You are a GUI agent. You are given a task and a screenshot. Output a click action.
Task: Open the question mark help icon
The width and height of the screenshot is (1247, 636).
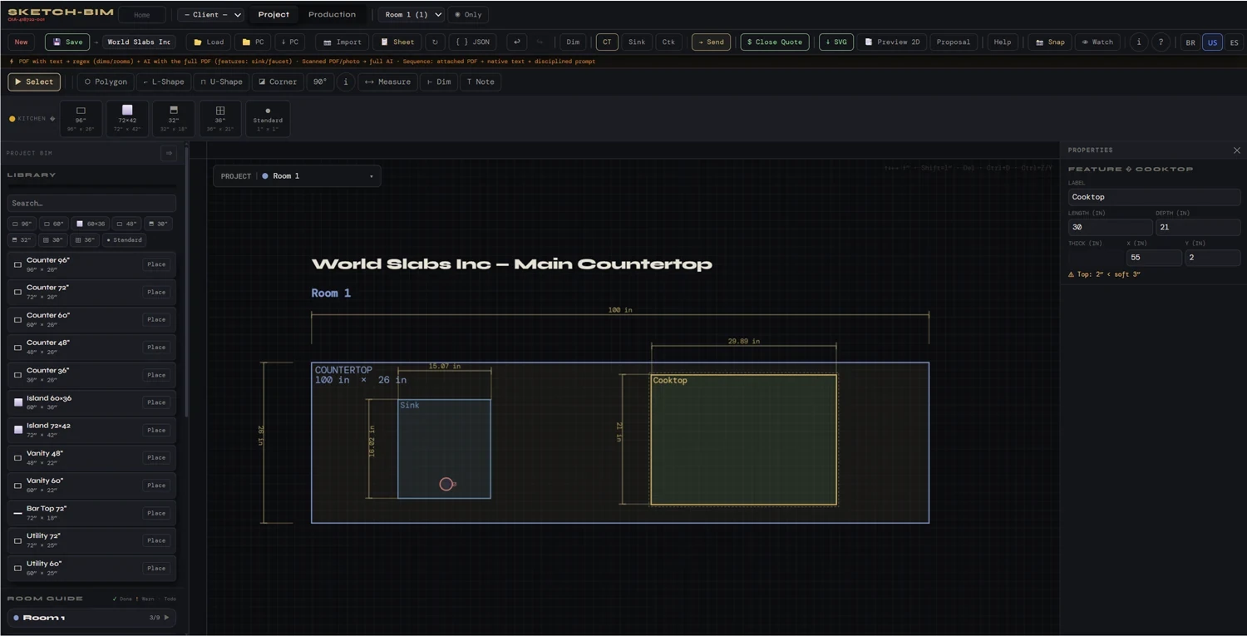(1161, 42)
